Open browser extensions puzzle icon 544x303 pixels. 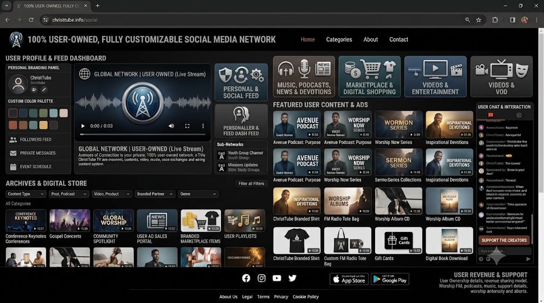pyautogui.click(x=495, y=20)
